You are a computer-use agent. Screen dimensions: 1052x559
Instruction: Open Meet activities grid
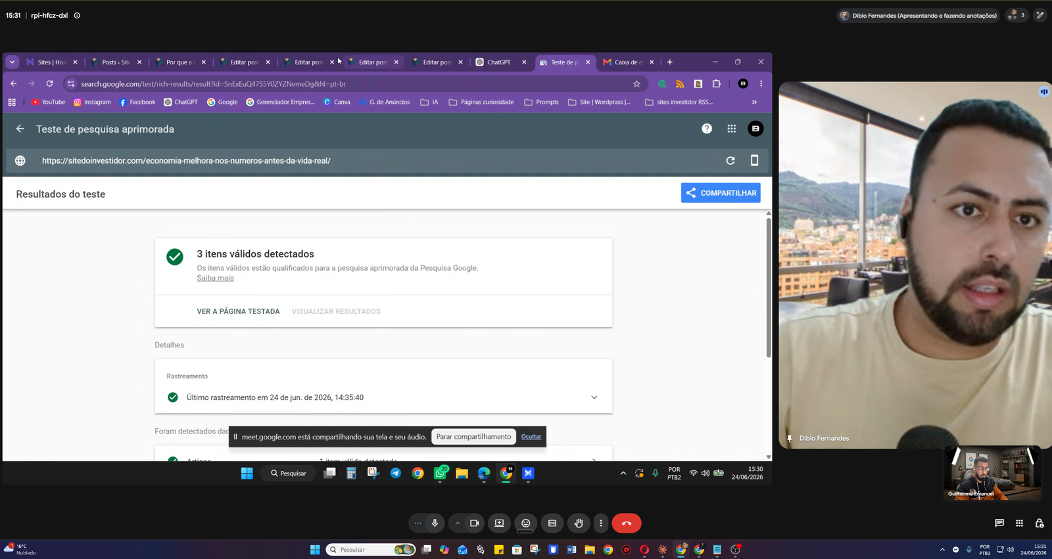[1019, 524]
